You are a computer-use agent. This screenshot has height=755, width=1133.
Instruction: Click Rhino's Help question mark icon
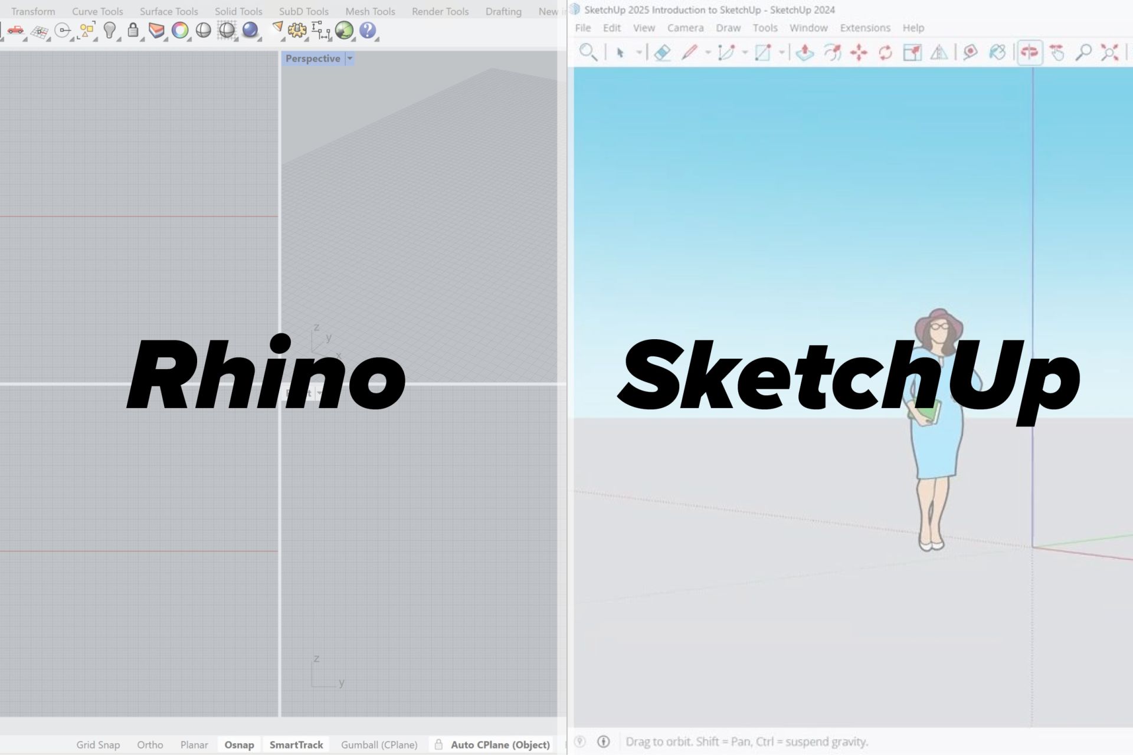pyautogui.click(x=368, y=31)
